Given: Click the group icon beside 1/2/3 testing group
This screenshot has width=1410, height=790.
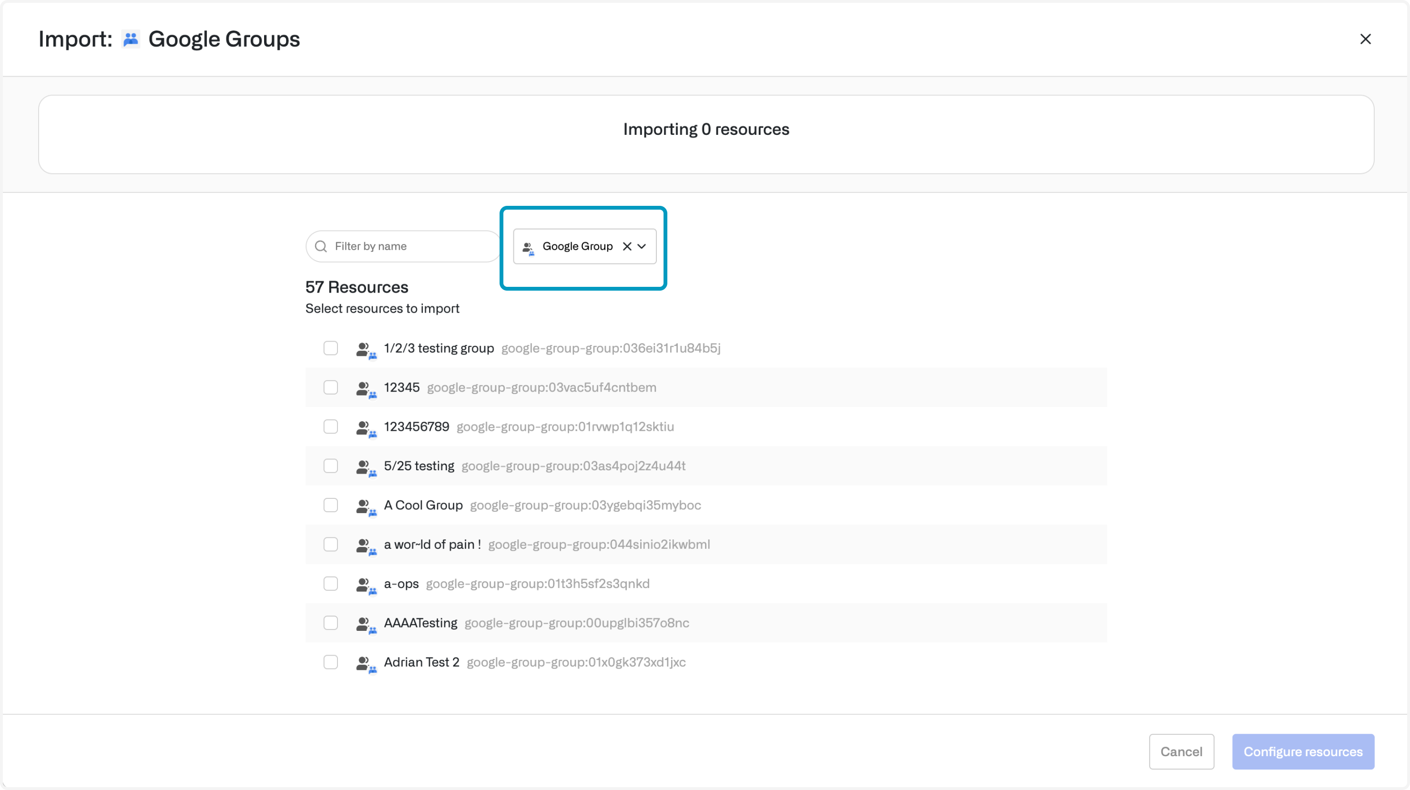Looking at the screenshot, I should pos(365,349).
